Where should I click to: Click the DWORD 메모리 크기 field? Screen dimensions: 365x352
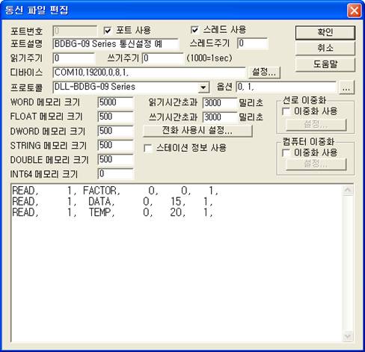(x=116, y=131)
